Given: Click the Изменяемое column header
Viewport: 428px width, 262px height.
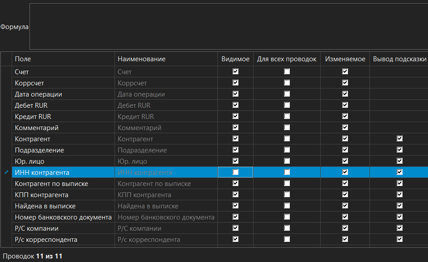Looking at the screenshot, I should click(x=345, y=59).
